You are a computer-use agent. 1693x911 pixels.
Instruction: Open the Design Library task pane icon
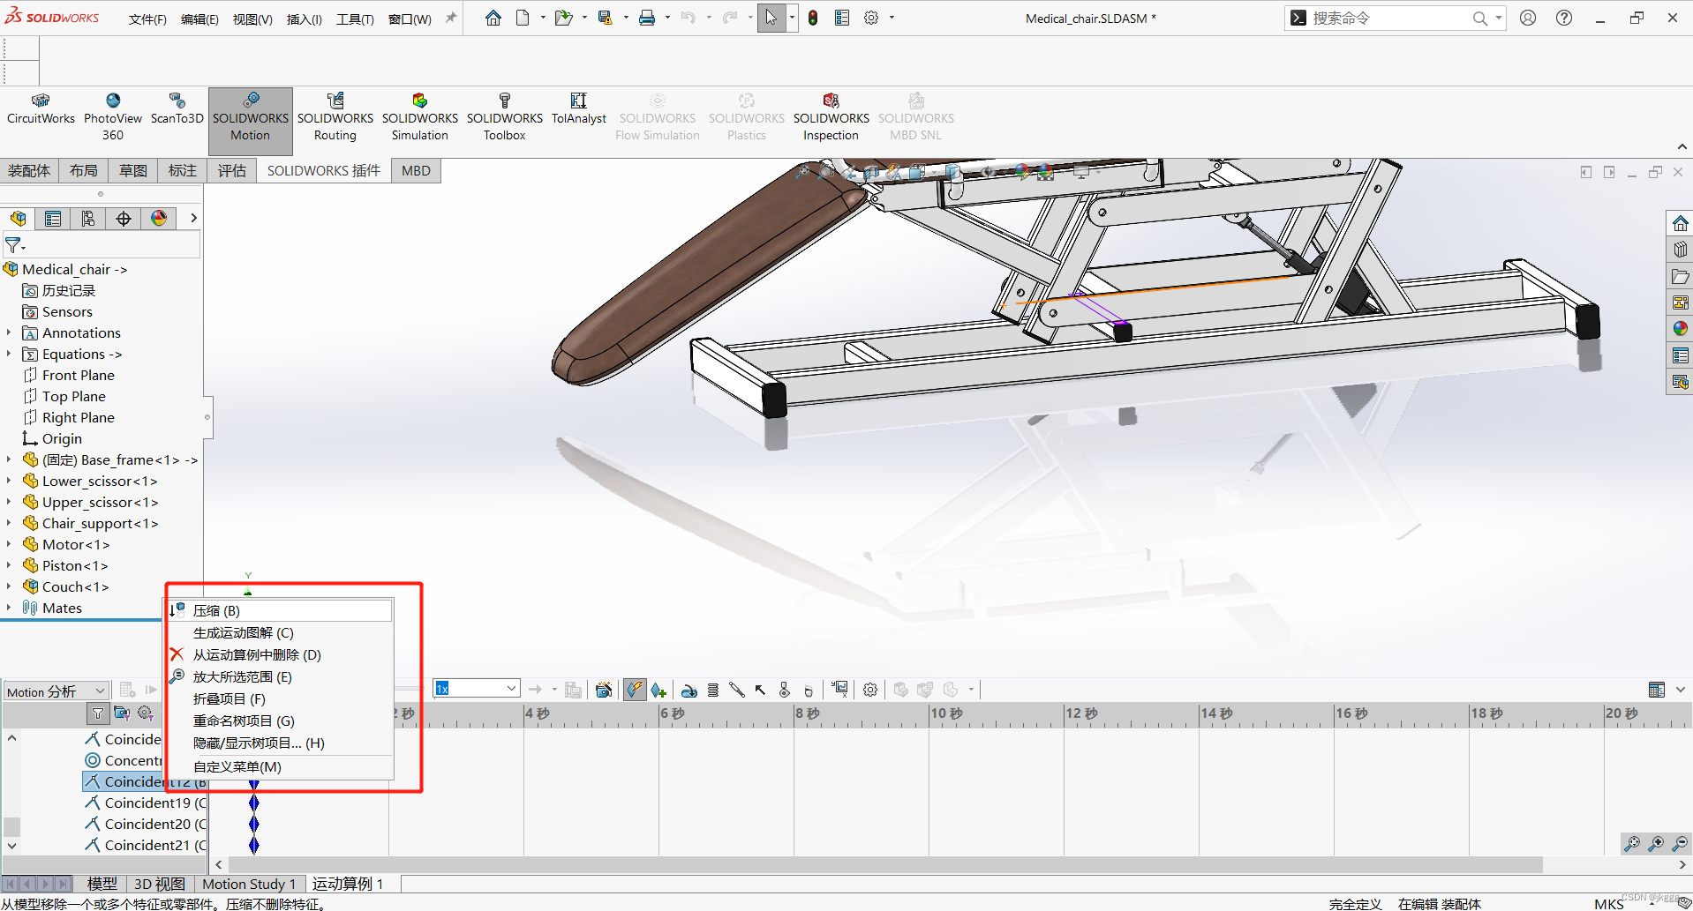click(x=1680, y=250)
